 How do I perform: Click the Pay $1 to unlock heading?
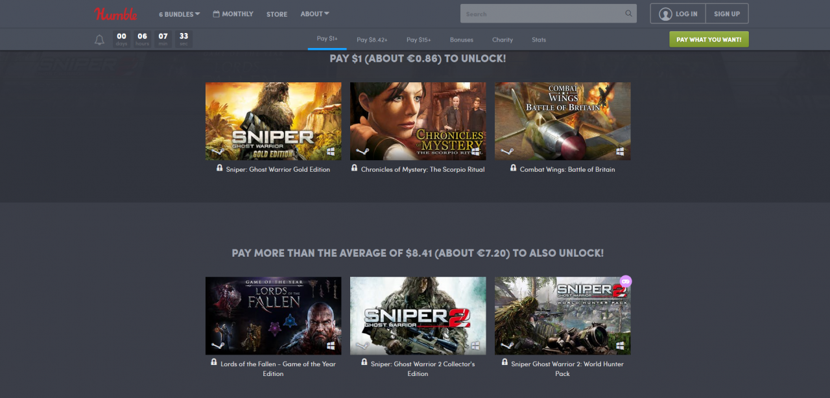[x=418, y=58]
